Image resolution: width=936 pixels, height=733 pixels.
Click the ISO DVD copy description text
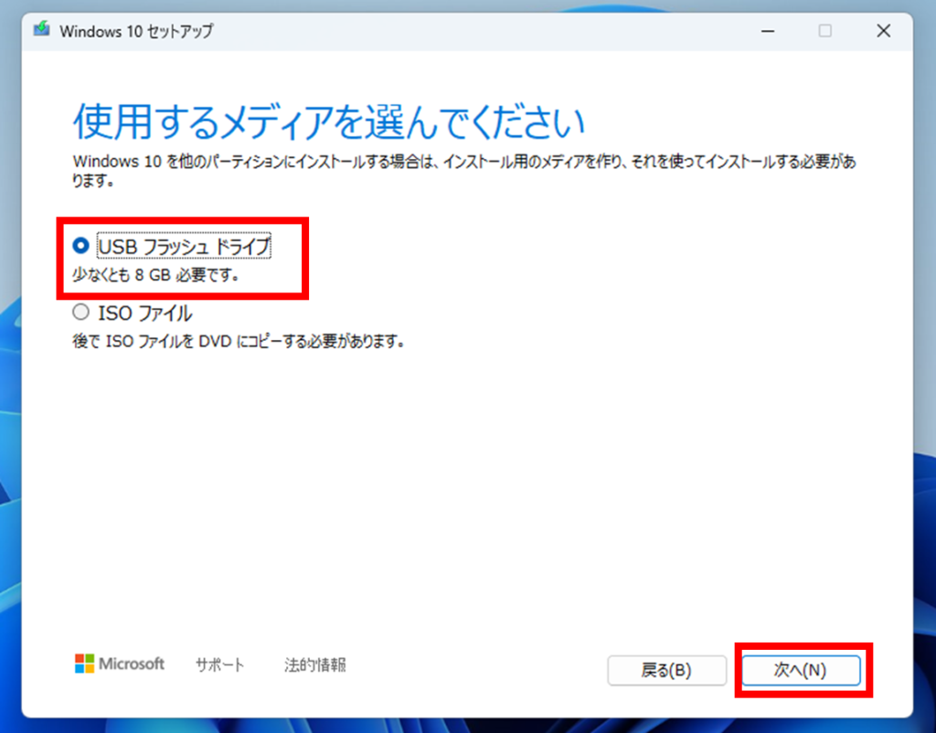point(239,342)
